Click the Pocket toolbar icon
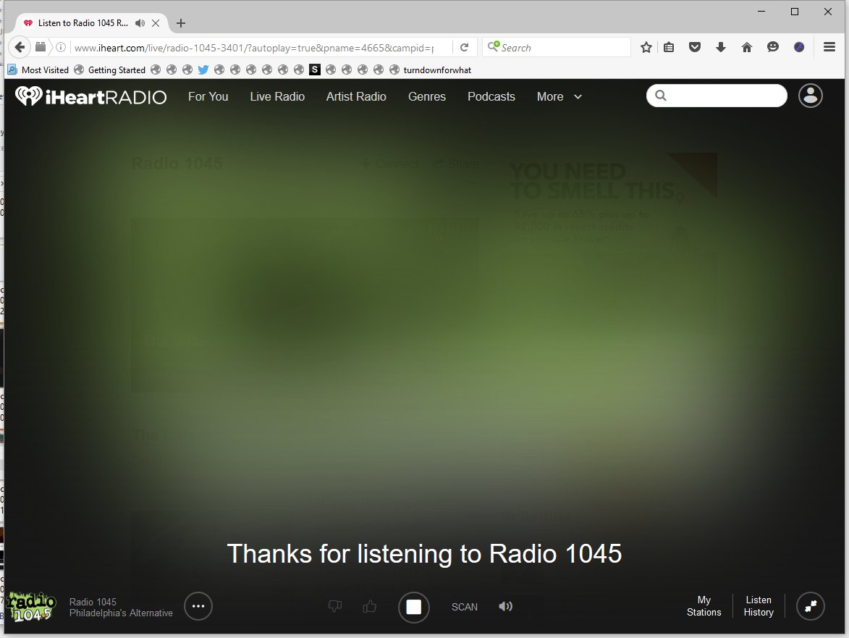849x638 pixels. [695, 47]
